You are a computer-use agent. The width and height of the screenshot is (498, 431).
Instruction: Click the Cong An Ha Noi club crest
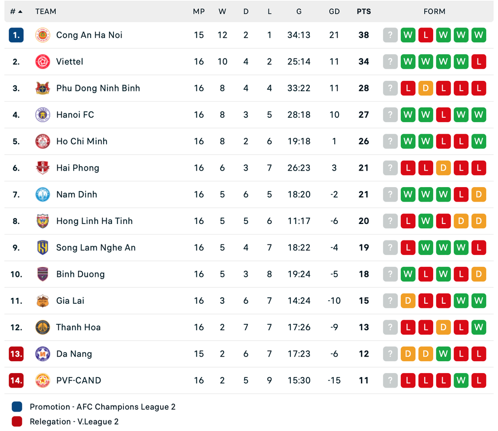pyautogui.click(x=43, y=35)
